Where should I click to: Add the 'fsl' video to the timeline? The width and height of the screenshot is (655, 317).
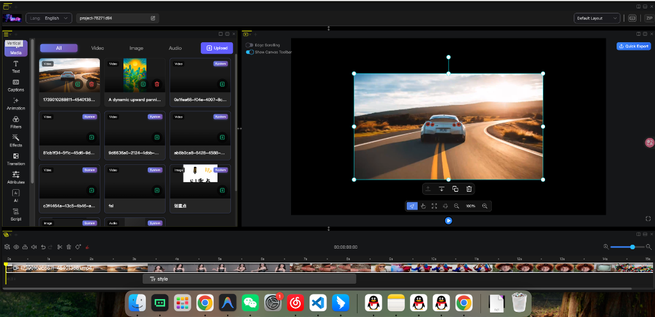[x=157, y=190]
